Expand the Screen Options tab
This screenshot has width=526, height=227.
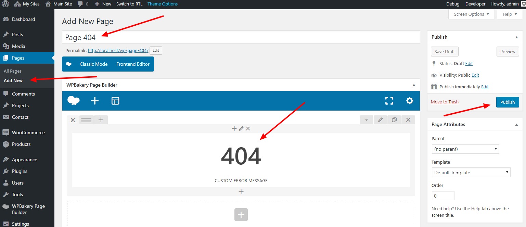[x=471, y=14]
